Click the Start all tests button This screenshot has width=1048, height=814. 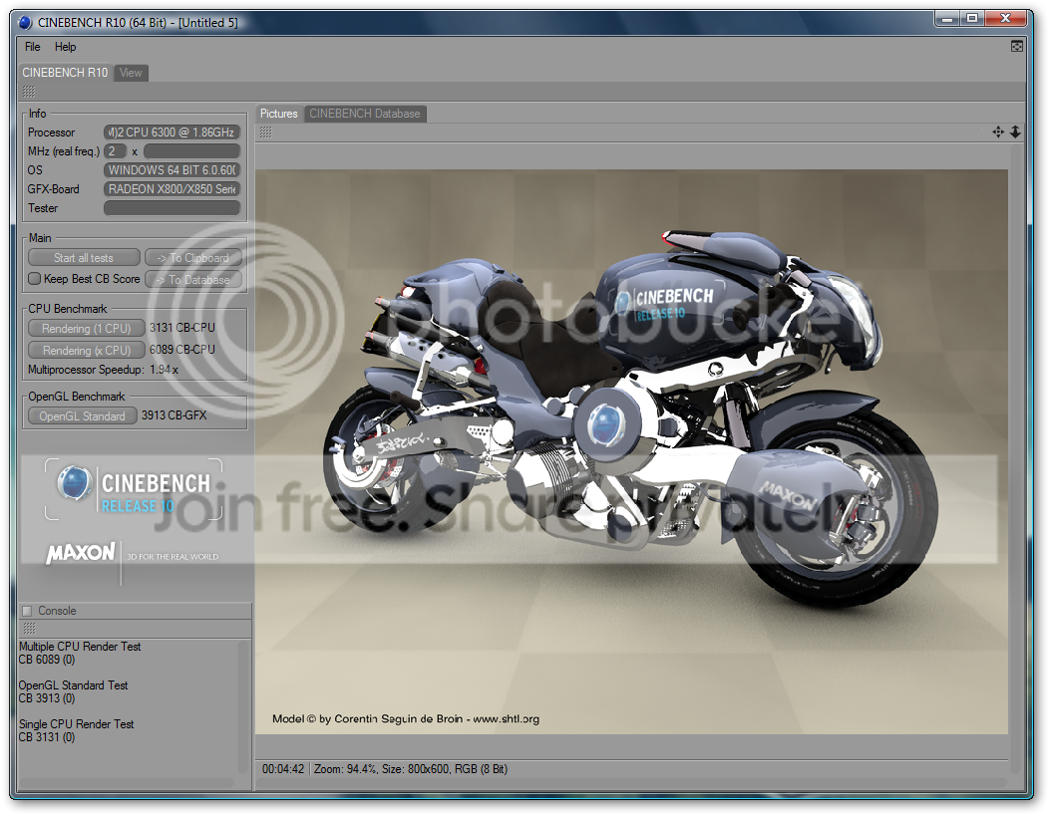(84, 258)
